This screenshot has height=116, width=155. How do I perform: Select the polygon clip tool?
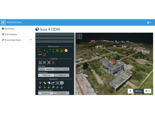[x=45, y=62]
